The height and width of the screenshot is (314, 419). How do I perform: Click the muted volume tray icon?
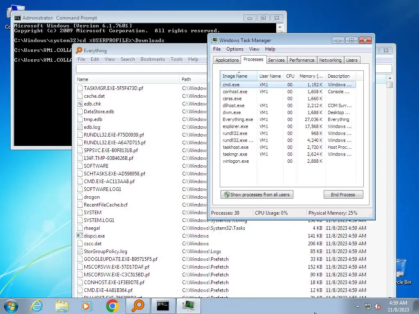point(378,307)
